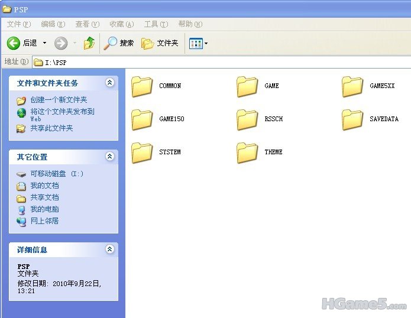Select the GAME150 folder icon
The height and width of the screenshot is (318, 411).
[x=142, y=120]
